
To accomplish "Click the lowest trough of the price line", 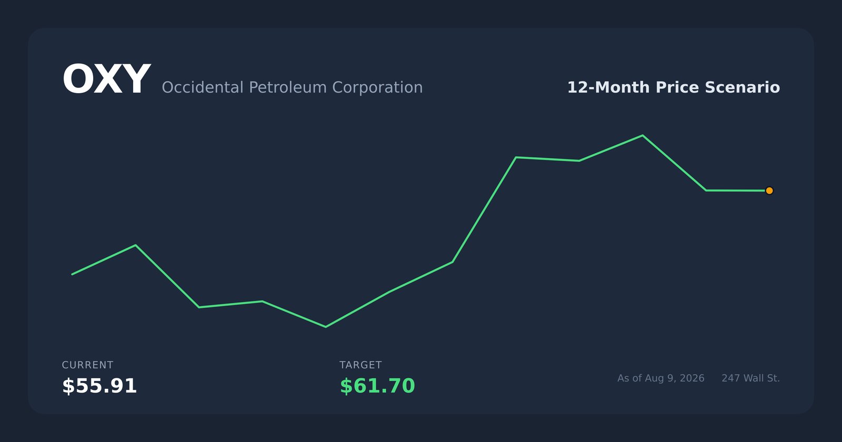I will pyautogui.click(x=326, y=327).
